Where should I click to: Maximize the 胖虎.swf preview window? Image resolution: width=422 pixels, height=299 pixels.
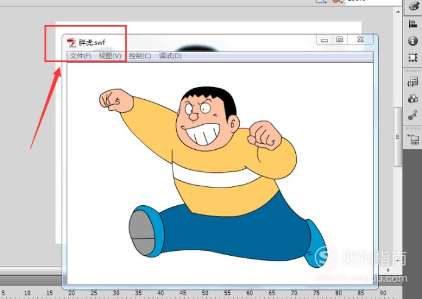(x=340, y=40)
